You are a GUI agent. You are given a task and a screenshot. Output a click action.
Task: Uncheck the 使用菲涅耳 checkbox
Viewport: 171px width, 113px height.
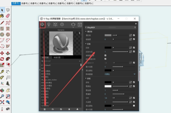pyautogui.click(x=105, y=55)
